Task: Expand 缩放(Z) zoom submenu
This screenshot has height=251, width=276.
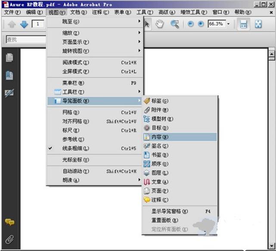Action: click(95, 33)
